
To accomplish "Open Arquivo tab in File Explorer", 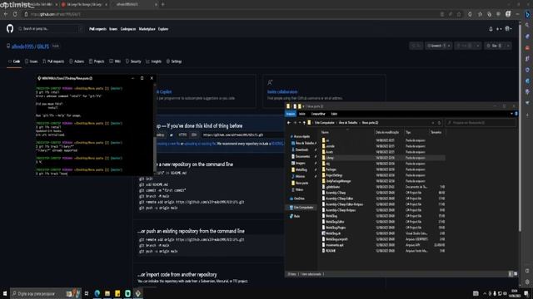I will [291, 114].
